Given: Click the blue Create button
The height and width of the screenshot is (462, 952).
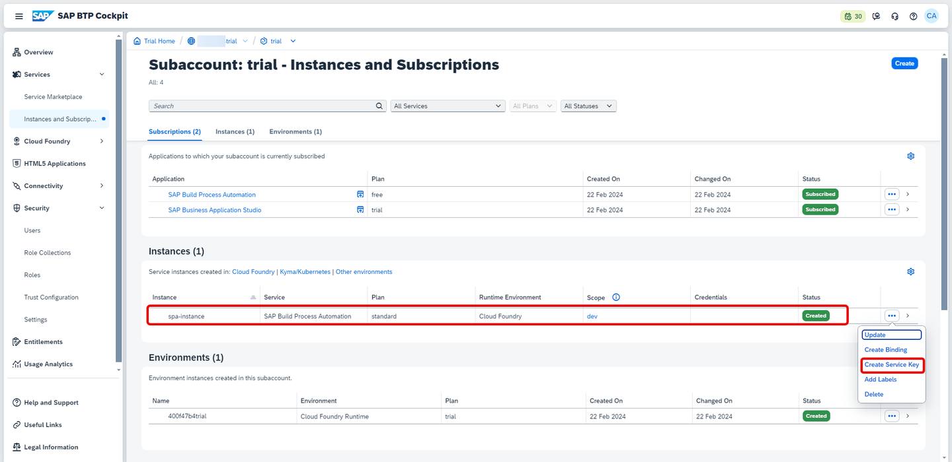Looking at the screenshot, I should point(904,63).
